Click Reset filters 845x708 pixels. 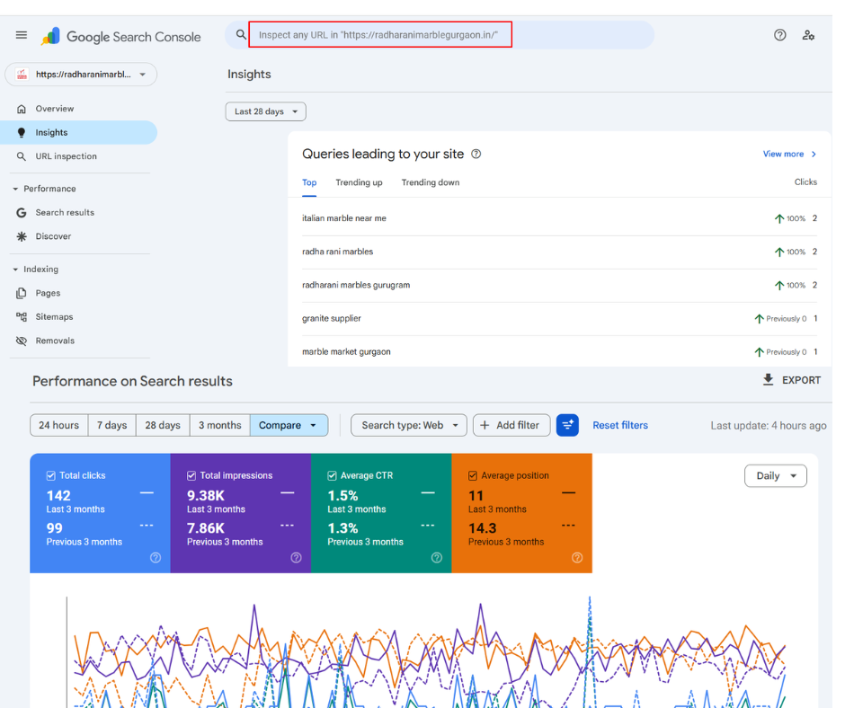(619, 425)
